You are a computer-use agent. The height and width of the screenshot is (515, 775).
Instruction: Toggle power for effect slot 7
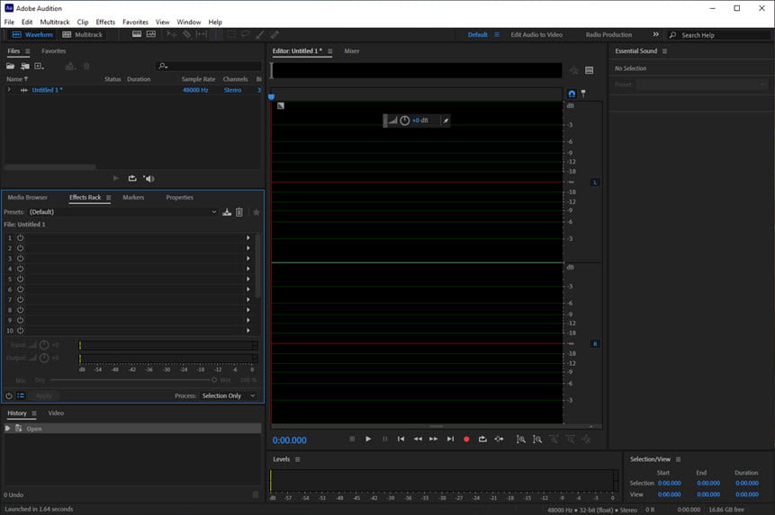(x=21, y=300)
